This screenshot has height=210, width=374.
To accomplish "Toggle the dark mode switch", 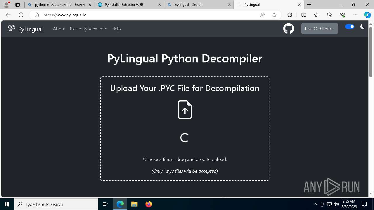I will point(349,27).
